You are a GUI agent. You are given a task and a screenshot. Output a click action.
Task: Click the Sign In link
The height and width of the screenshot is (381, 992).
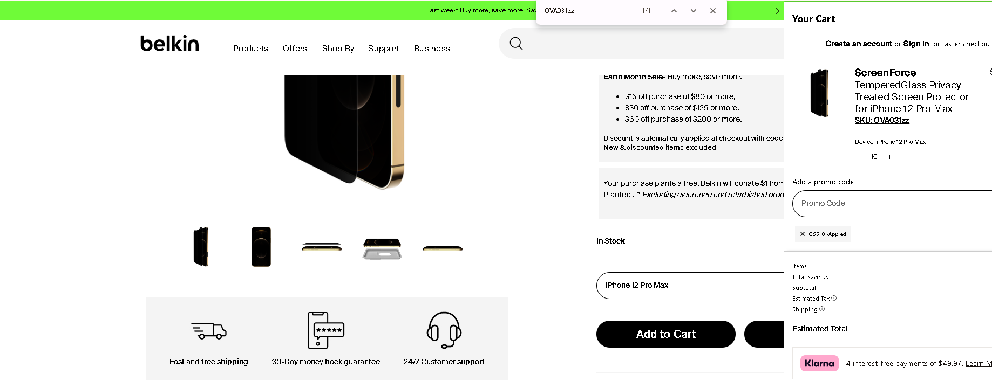coord(916,44)
